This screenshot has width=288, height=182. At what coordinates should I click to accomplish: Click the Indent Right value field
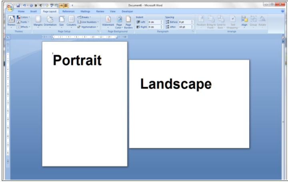click(x=154, y=27)
